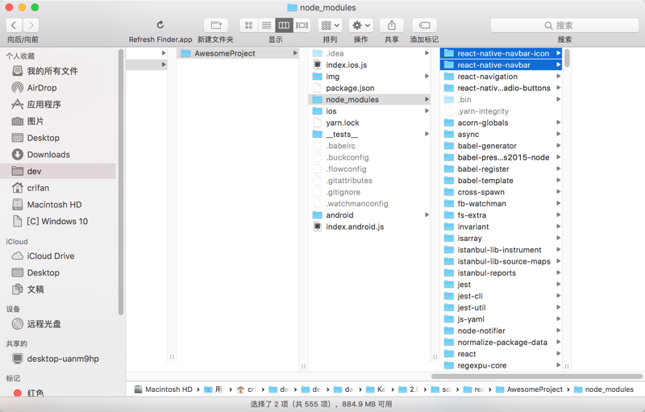645x412 pixels.
Task: Expand istanbul-reports folder arrow
Action: point(558,273)
